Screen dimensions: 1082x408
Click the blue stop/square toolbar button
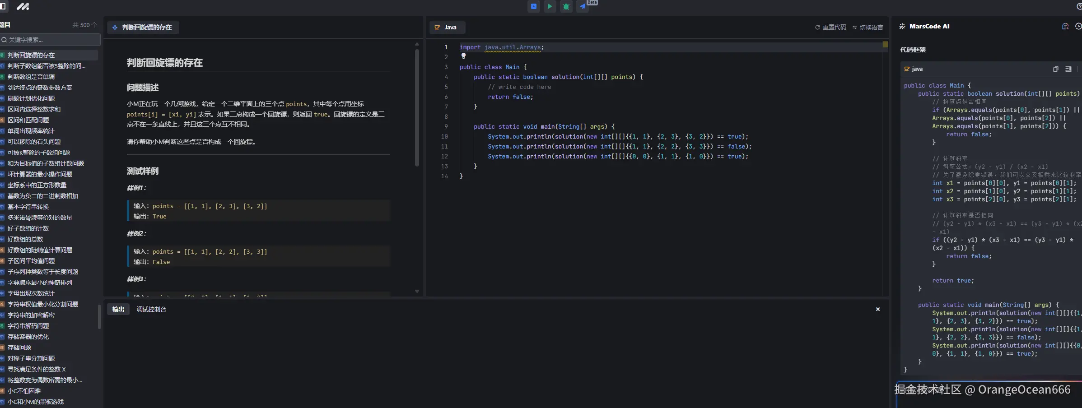click(x=534, y=6)
